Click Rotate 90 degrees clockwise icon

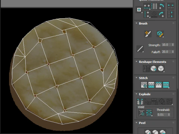(x=161, y=15)
